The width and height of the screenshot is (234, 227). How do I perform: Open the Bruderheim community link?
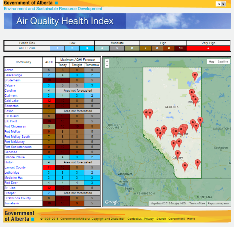tap(12, 80)
